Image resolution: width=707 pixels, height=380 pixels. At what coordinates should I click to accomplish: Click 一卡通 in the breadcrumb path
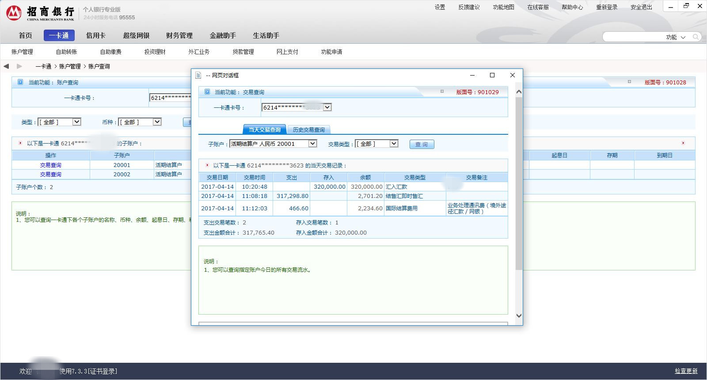coord(43,66)
